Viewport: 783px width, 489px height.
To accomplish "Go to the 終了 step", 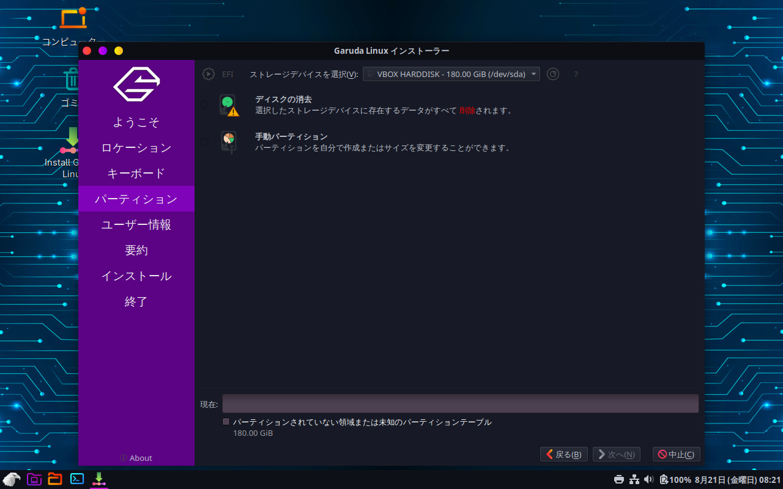I will pyautogui.click(x=136, y=302).
